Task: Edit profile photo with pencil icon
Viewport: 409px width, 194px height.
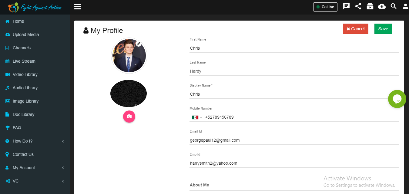Action: click(139, 44)
